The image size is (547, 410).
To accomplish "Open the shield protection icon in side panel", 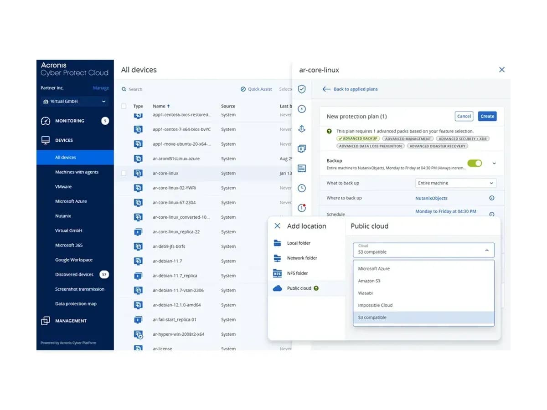I will pos(301,89).
